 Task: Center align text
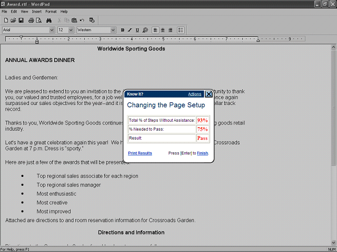(x=163, y=30)
